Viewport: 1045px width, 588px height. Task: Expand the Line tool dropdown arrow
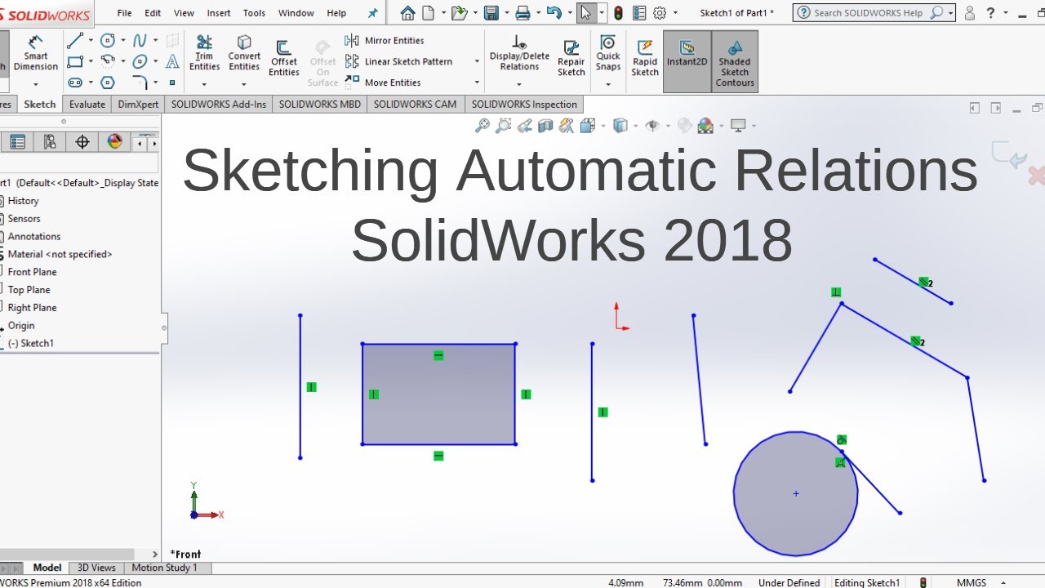(x=91, y=41)
